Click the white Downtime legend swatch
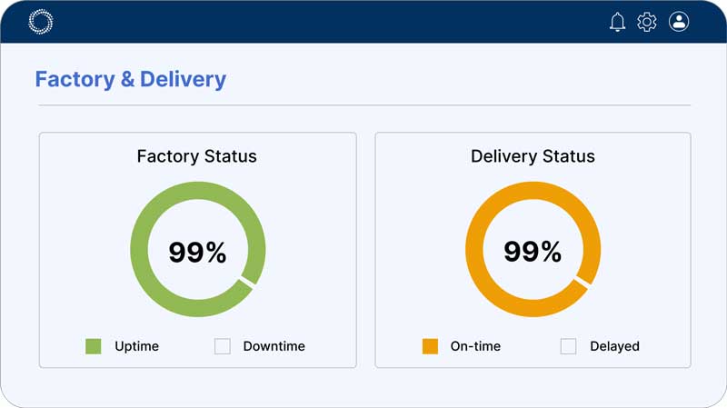 tap(223, 346)
